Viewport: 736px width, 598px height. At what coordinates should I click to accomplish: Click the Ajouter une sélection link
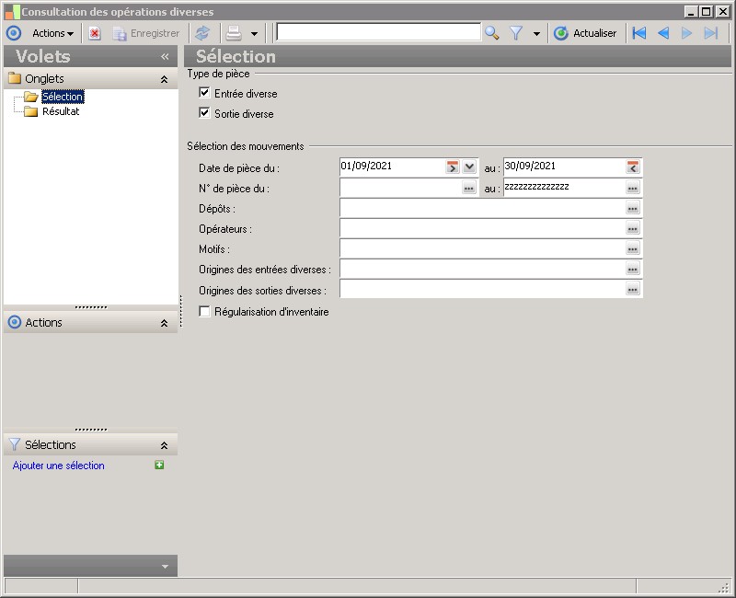59,466
